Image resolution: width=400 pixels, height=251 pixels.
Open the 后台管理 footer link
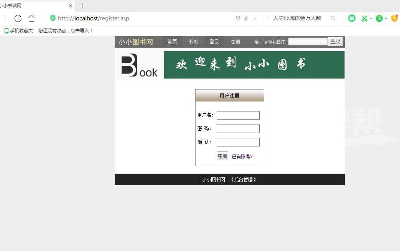(x=244, y=180)
